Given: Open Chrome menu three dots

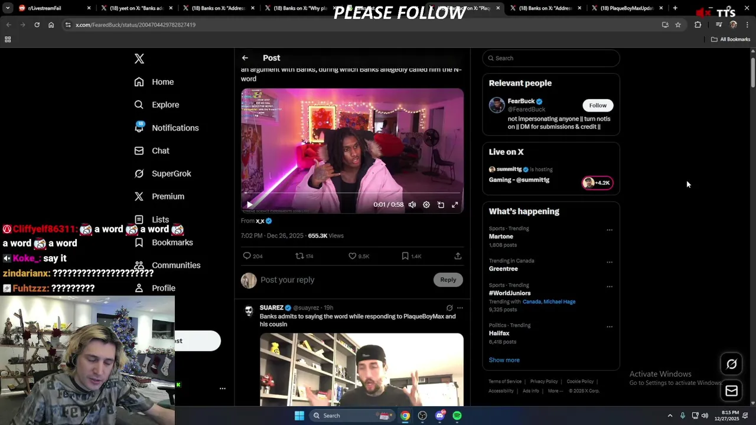Looking at the screenshot, I should 748,25.
